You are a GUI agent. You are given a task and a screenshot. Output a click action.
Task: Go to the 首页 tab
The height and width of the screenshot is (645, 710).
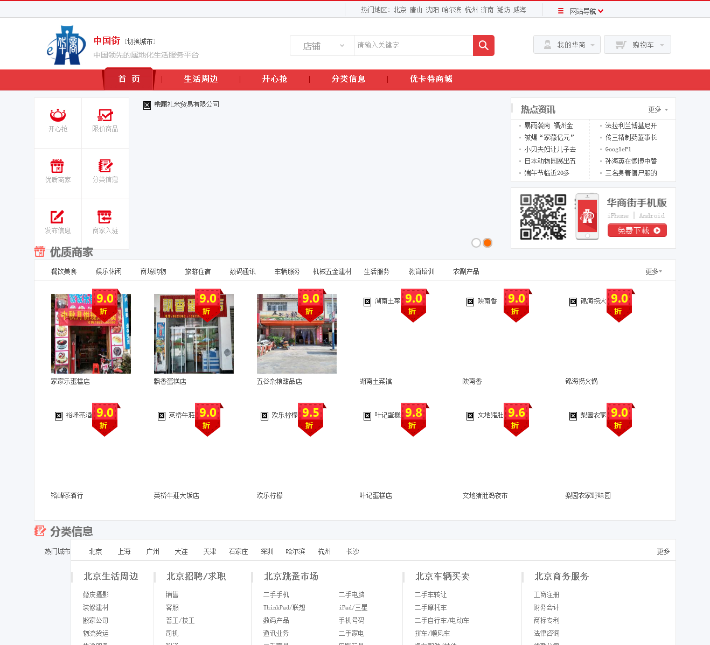(129, 79)
